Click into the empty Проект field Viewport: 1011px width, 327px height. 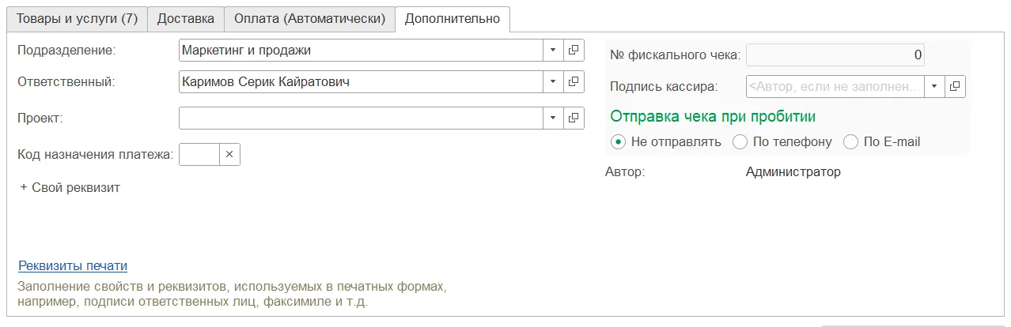click(361, 118)
